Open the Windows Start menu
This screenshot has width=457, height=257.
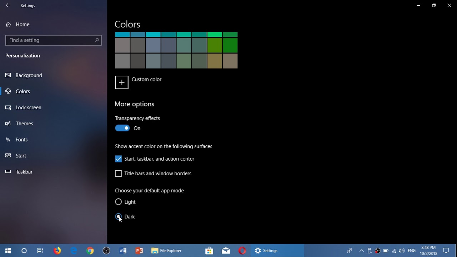(x=8, y=251)
